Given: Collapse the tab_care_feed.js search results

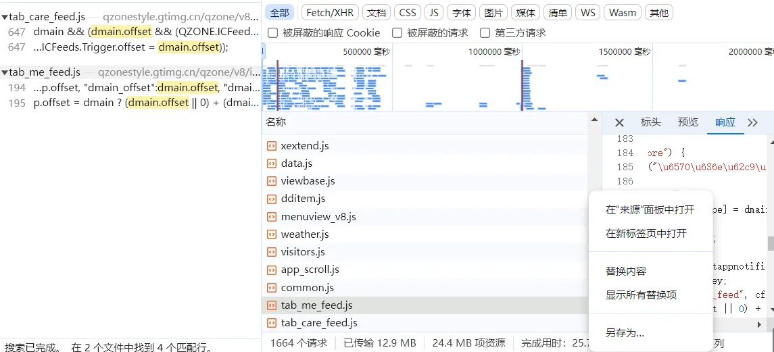Looking at the screenshot, I should [x=4, y=17].
